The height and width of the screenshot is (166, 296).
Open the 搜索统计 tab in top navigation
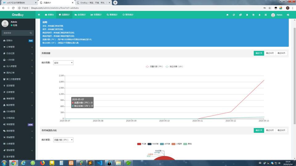[x=112, y=15]
